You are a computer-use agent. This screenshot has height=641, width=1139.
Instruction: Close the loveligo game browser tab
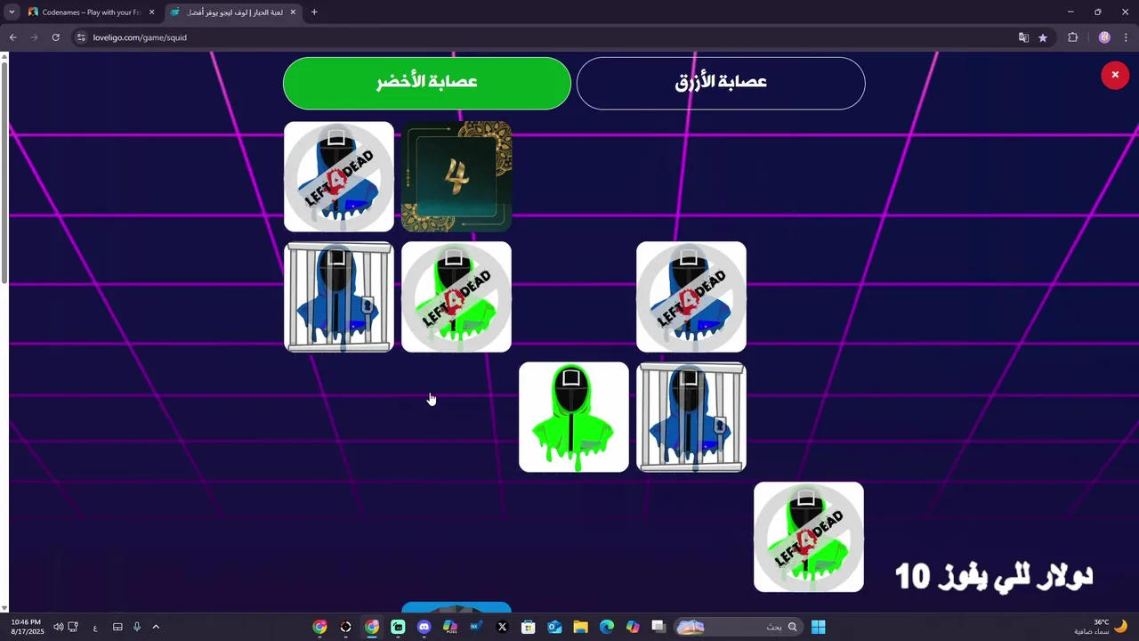293,12
